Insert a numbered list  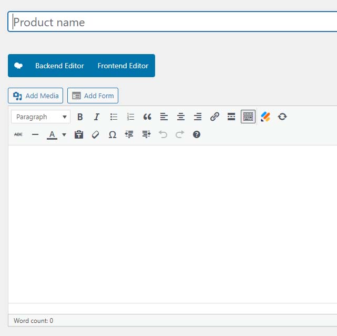130,117
